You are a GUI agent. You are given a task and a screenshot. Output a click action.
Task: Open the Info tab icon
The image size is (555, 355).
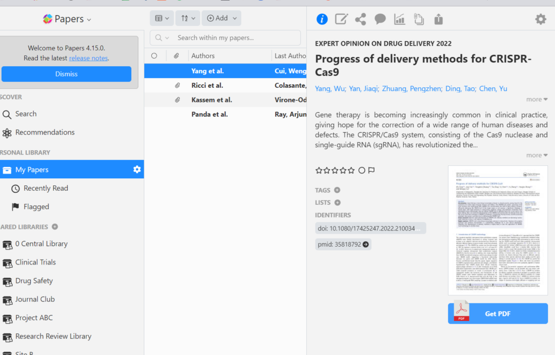click(322, 20)
